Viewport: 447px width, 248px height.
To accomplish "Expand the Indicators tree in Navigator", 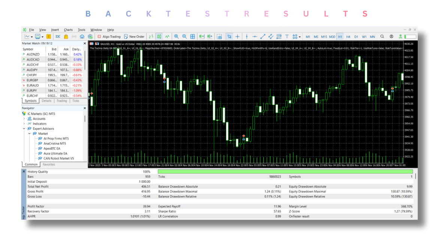I will pos(24,123).
